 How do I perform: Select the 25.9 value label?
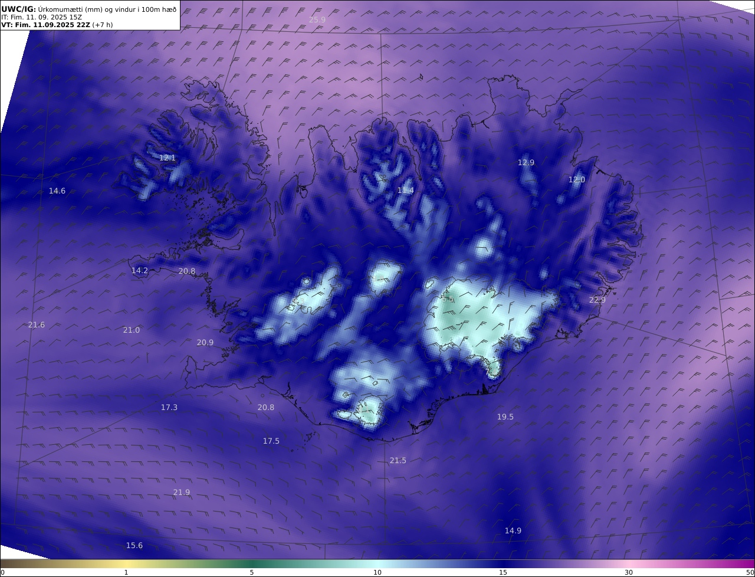(317, 19)
